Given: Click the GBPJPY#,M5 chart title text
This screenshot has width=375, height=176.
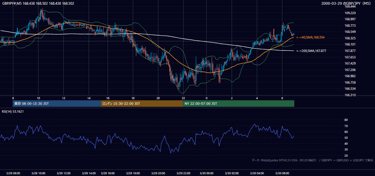Looking at the screenshot, I should [x=38, y=4].
